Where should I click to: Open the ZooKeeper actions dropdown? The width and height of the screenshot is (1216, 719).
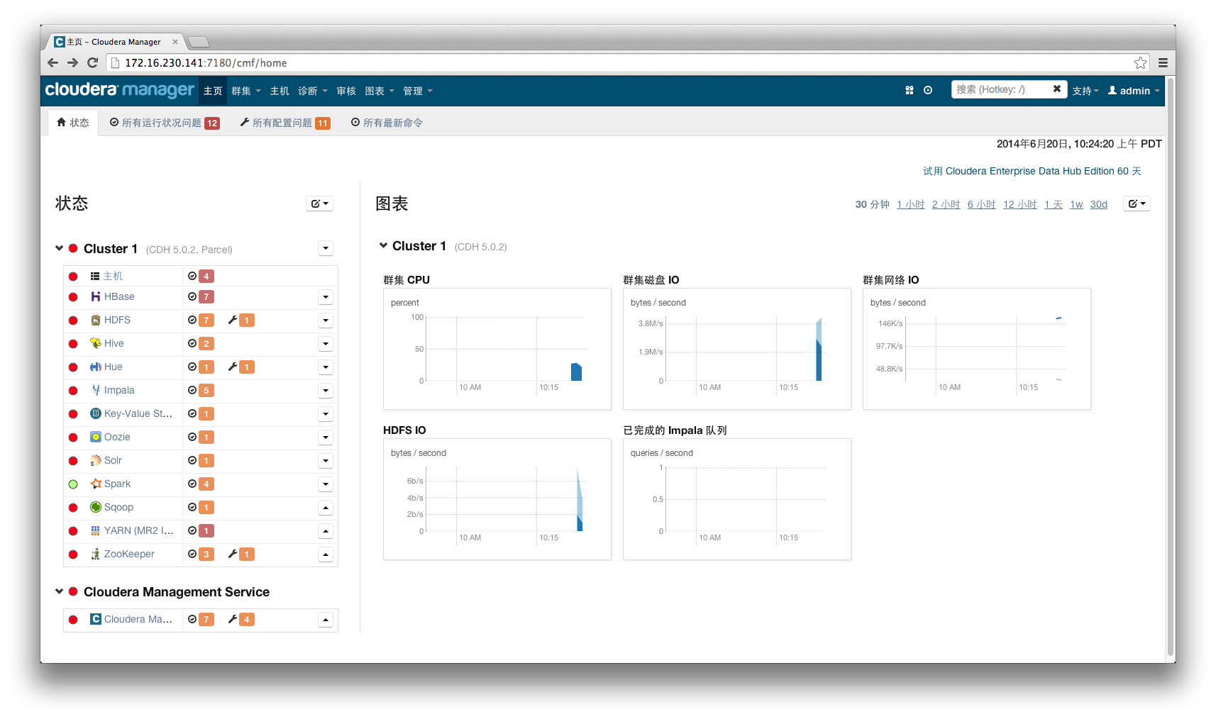[326, 554]
